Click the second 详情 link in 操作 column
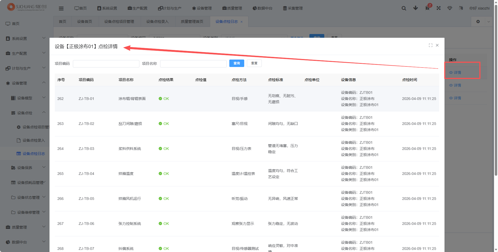 (455, 85)
